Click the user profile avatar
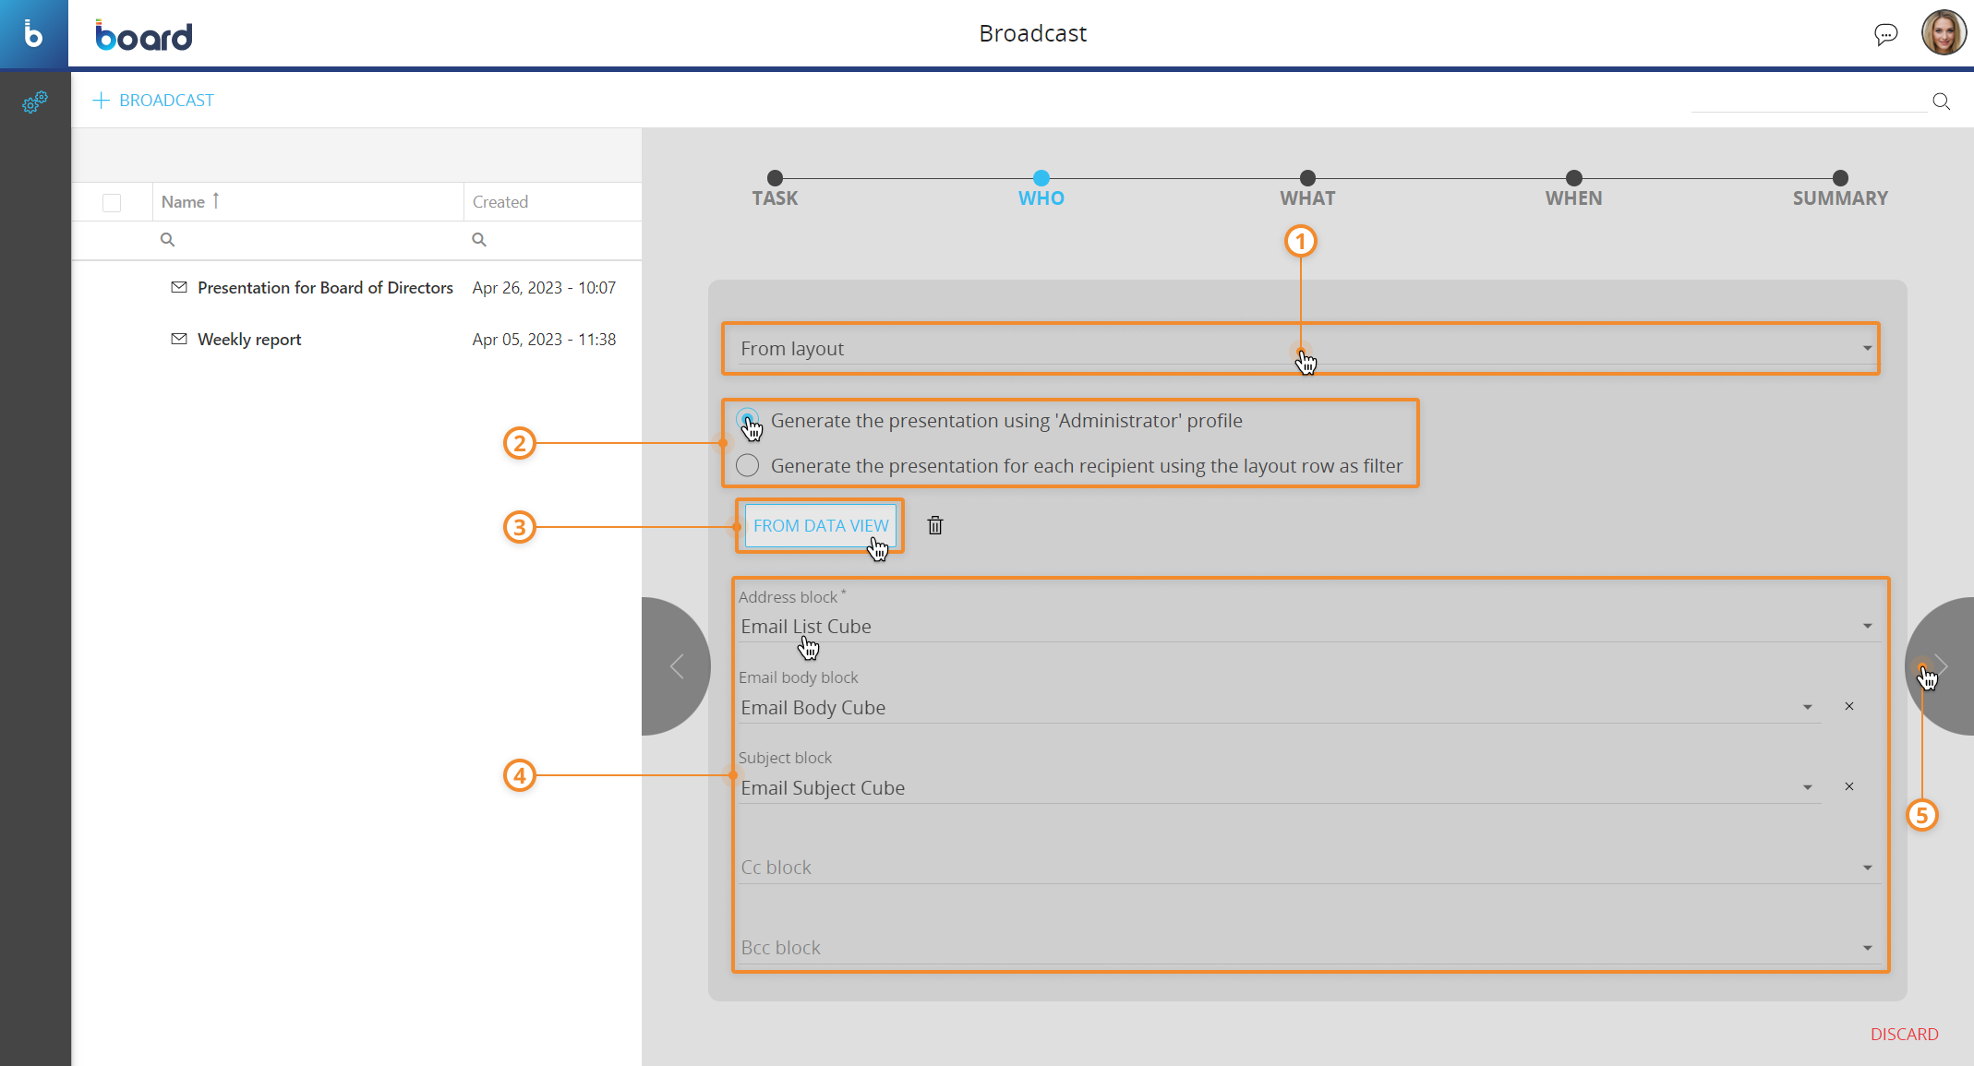 tap(1943, 34)
